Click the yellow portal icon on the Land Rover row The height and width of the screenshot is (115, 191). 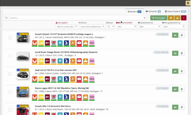coord(41,61)
